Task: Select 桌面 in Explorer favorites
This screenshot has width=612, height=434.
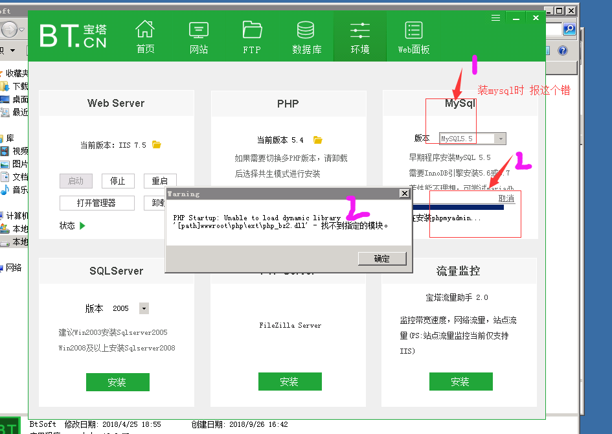Action: click(x=15, y=99)
